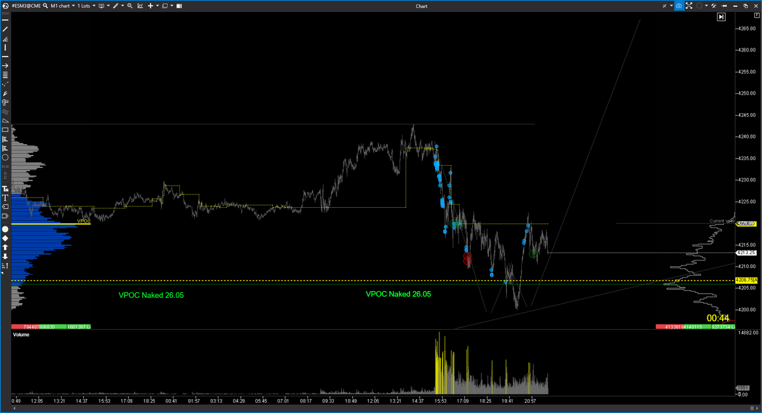The height and width of the screenshot is (413, 762).
Task: Open the indicators chart icon
Action: [140, 6]
